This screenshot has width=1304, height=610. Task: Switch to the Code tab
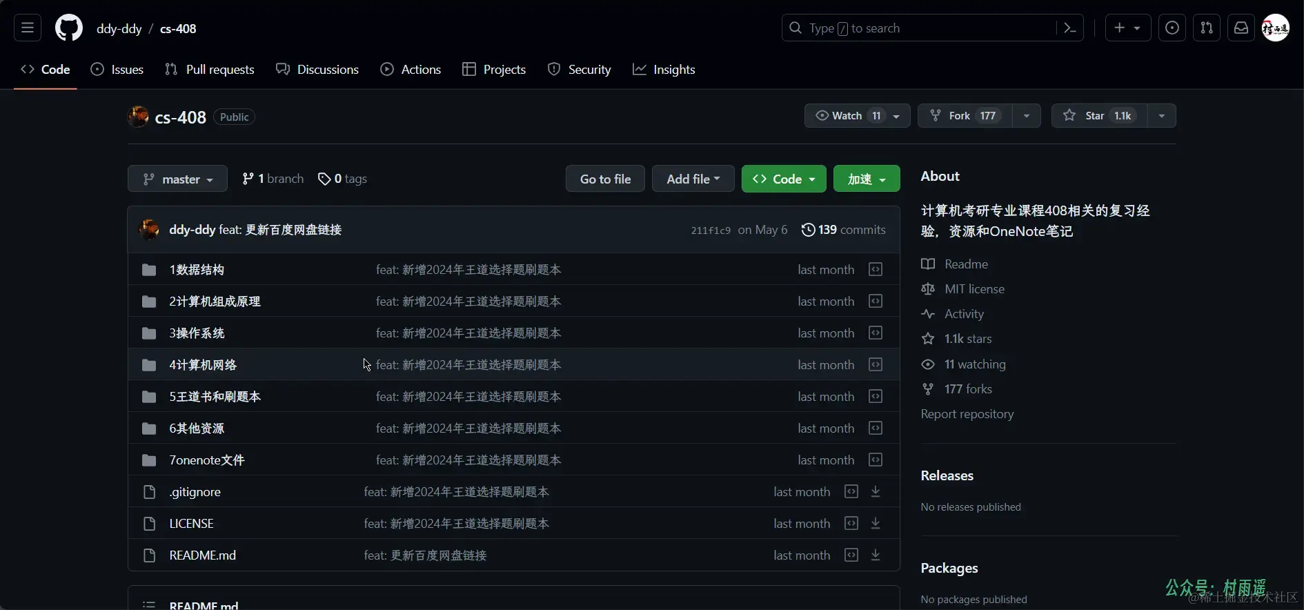[46, 70]
